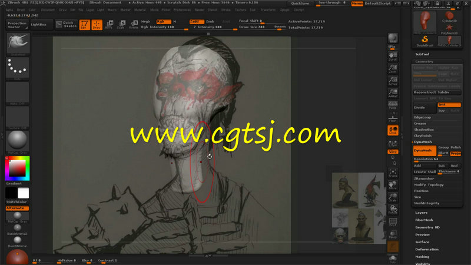Toggle Local symmetry button
Image resolution: width=471 pixels, height=265 pixels.
[x=393, y=130]
